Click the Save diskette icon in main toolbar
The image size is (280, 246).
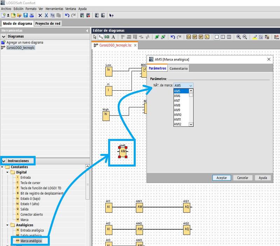click(x=26, y=15)
